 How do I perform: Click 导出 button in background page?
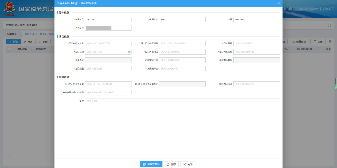point(318,42)
